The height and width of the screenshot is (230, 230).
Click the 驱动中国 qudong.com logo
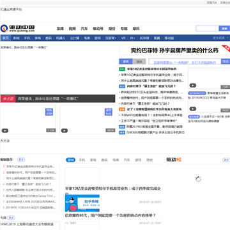point(17,28)
